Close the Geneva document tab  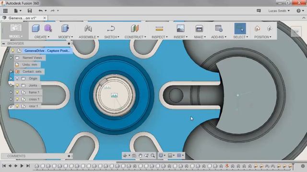45,18
